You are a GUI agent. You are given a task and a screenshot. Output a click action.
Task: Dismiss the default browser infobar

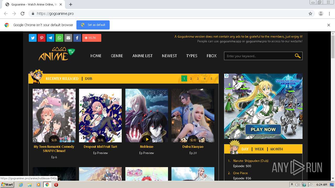pyautogui.click(x=329, y=25)
